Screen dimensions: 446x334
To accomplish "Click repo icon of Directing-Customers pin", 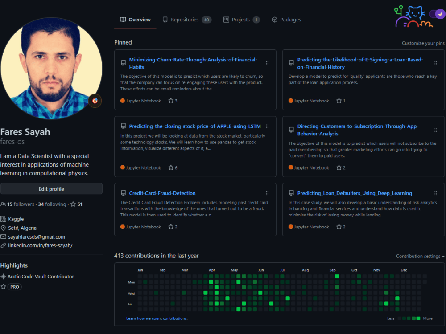I will point(292,130).
